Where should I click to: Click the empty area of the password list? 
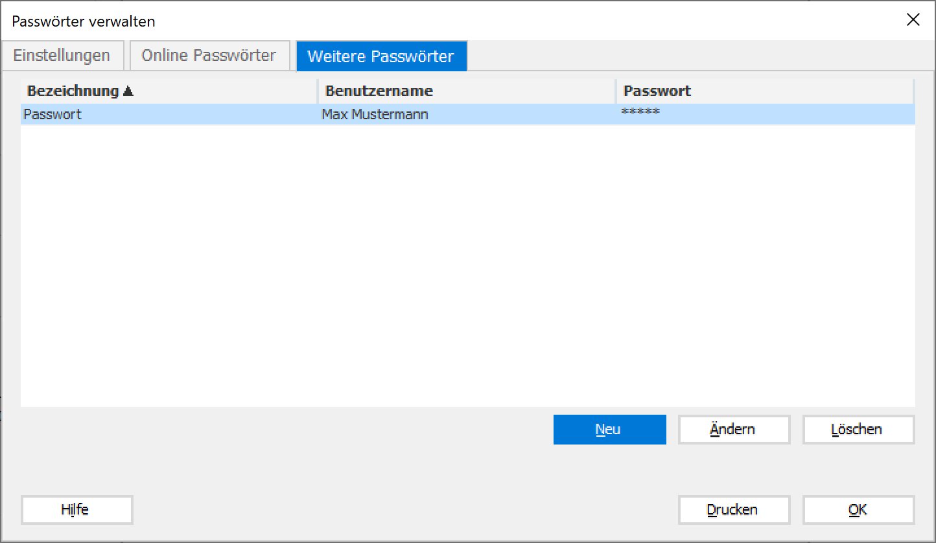click(467, 266)
